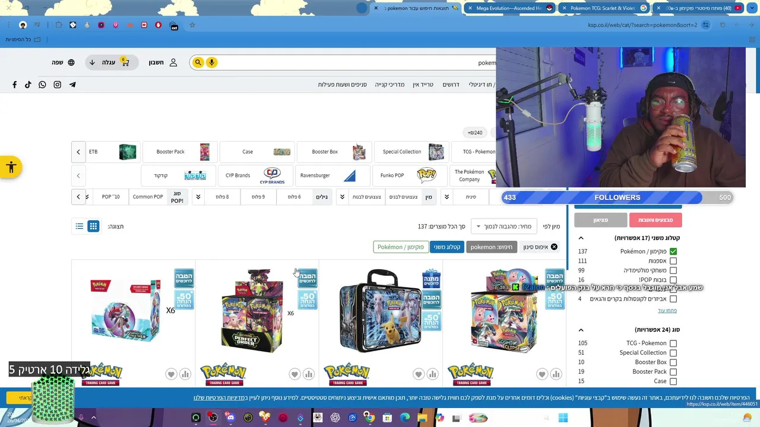Click the yellow search magnifier icon

point(198,62)
